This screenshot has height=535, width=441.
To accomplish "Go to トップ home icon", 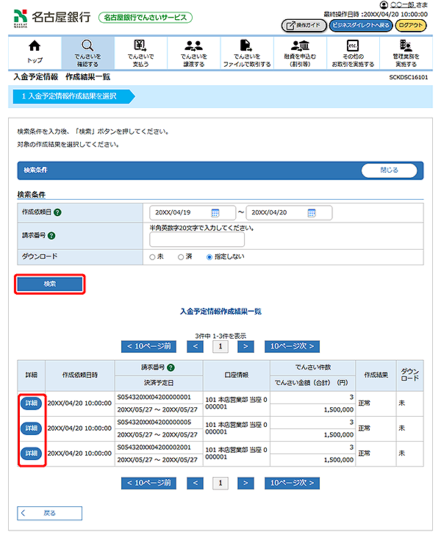I will click(x=35, y=52).
